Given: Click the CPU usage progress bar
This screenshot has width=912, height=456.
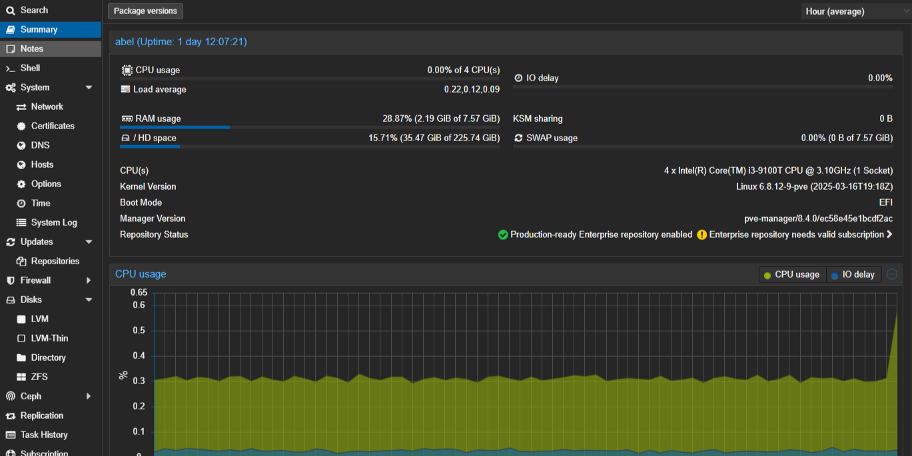Looking at the screenshot, I should [x=310, y=79].
